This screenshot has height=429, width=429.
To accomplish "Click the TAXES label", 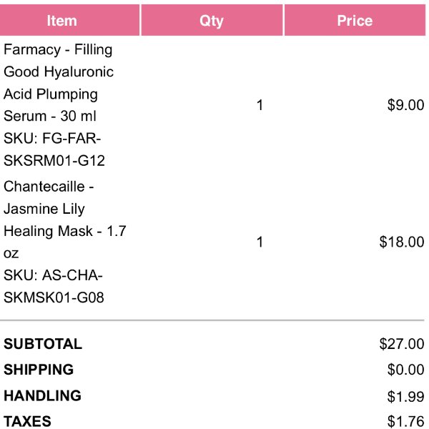I will [27, 421].
